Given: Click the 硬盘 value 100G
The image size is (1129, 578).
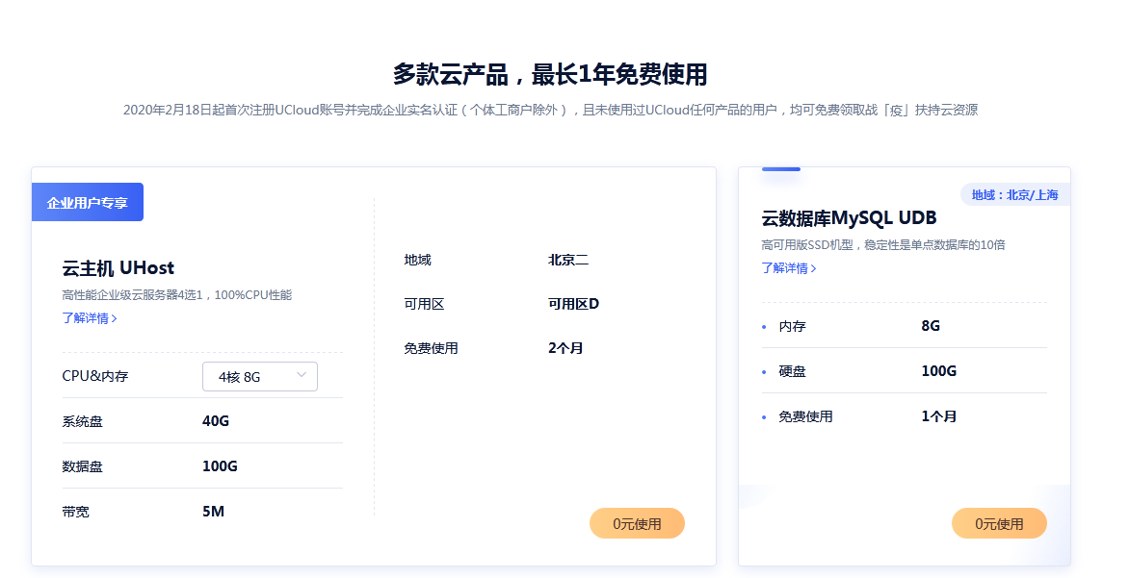Looking at the screenshot, I should click(939, 371).
